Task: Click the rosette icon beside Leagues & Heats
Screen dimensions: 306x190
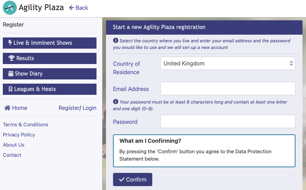Action: [x=11, y=89]
